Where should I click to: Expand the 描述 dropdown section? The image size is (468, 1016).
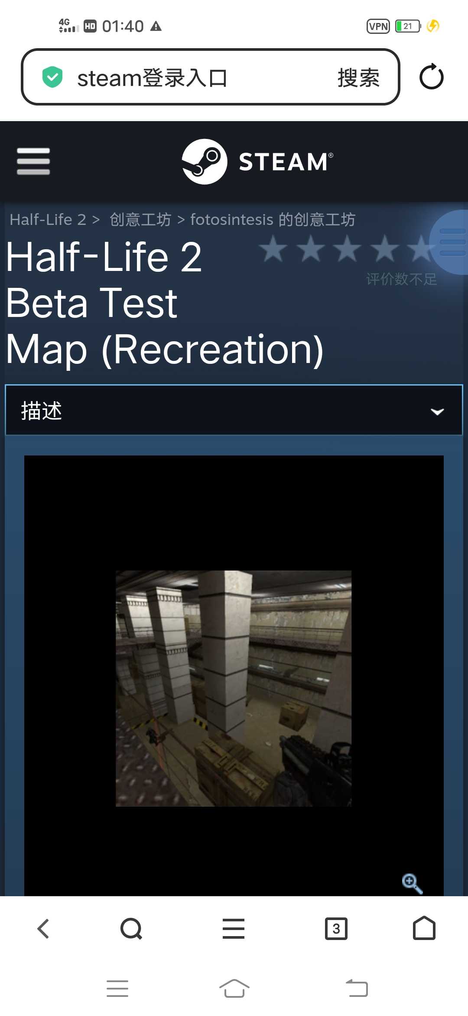tap(234, 410)
